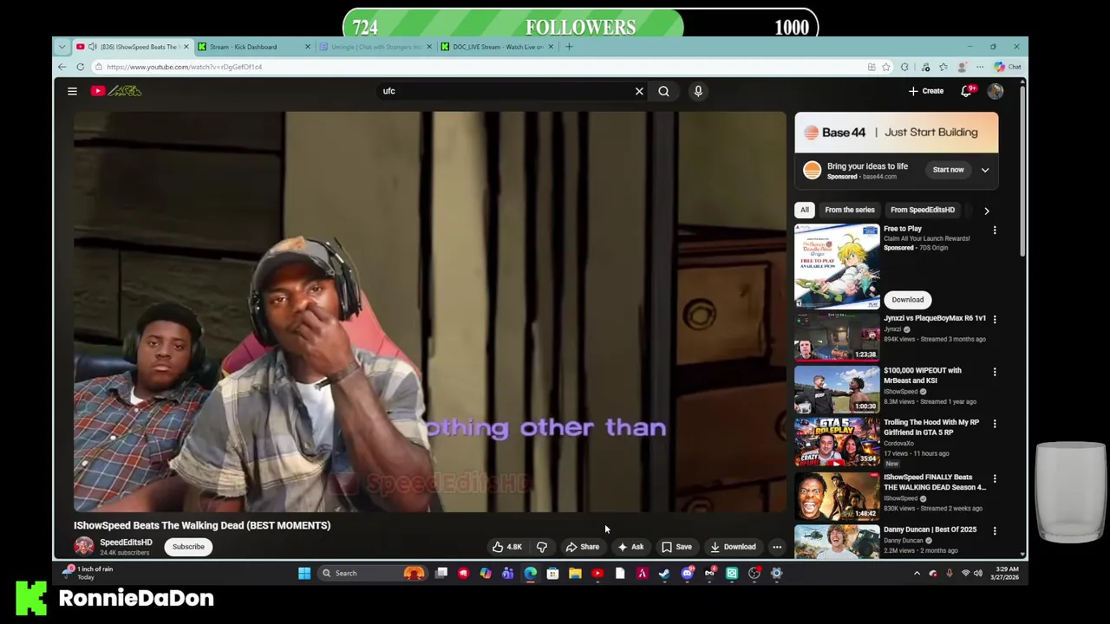
Task: Switch to 'Stream - Kick Dashboard' tab
Action: coord(251,47)
